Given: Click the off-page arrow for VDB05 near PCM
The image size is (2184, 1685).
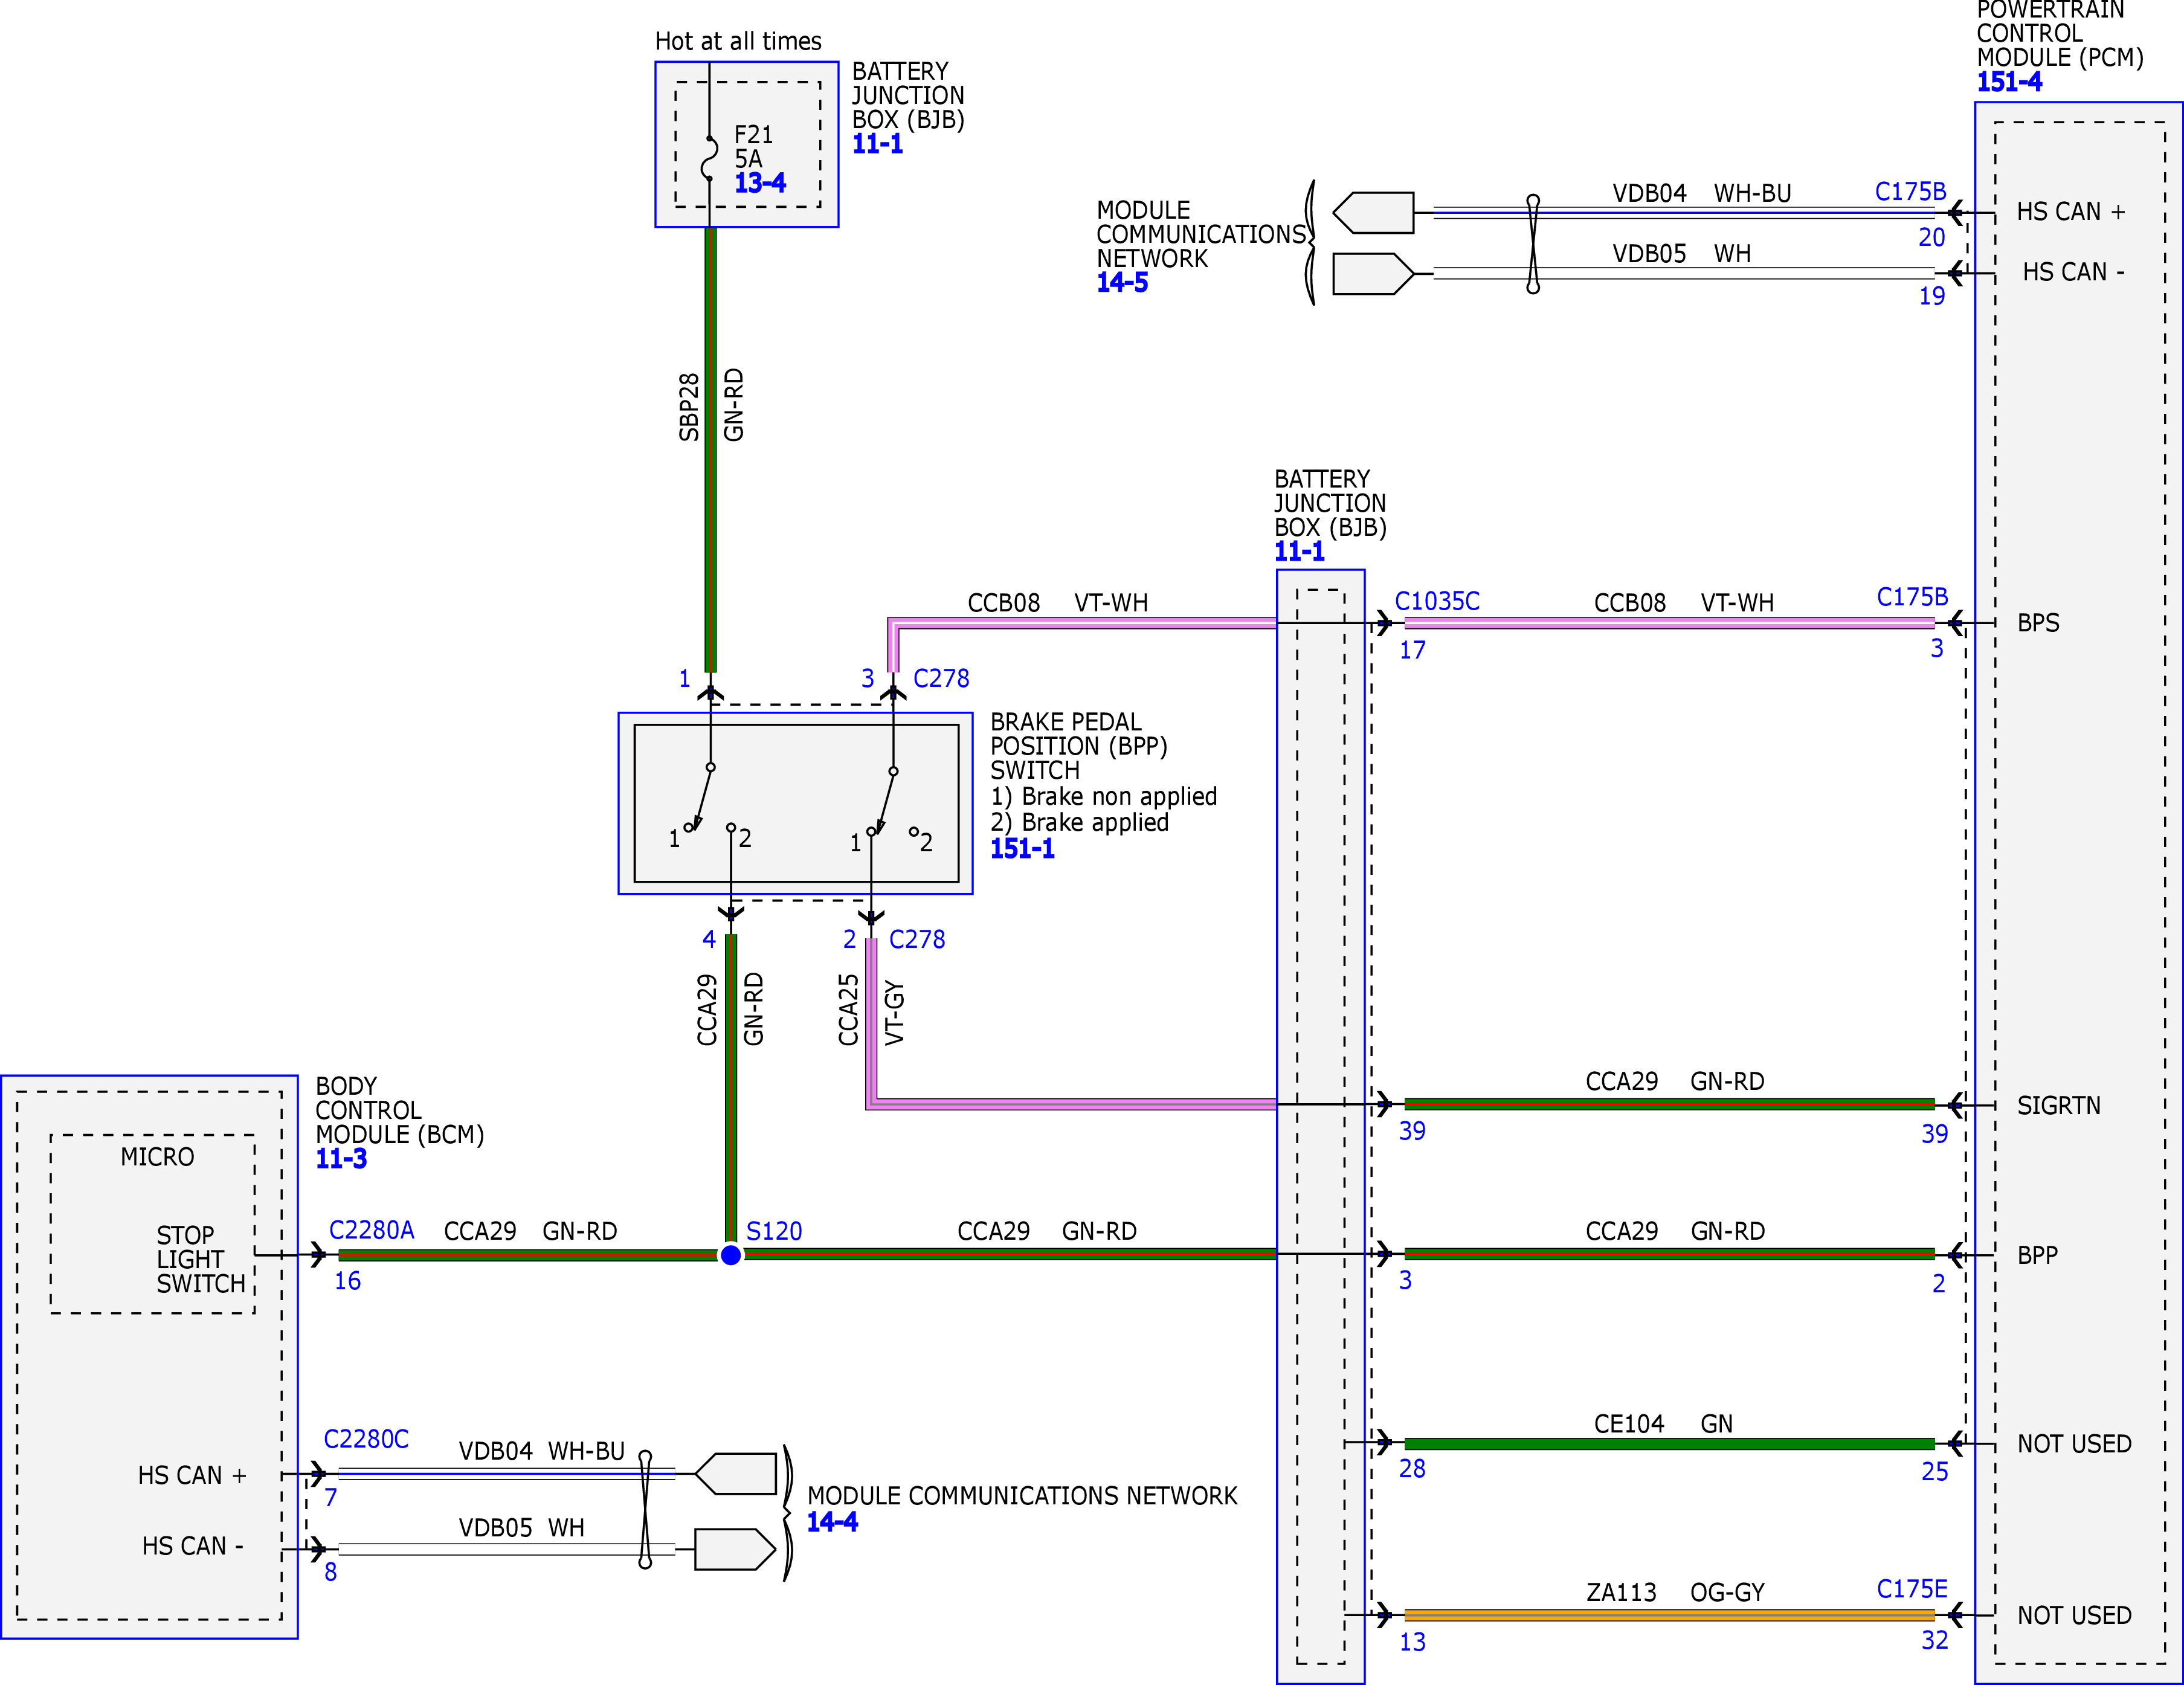Looking at the screenshot, I should (x=1373, y=274).
